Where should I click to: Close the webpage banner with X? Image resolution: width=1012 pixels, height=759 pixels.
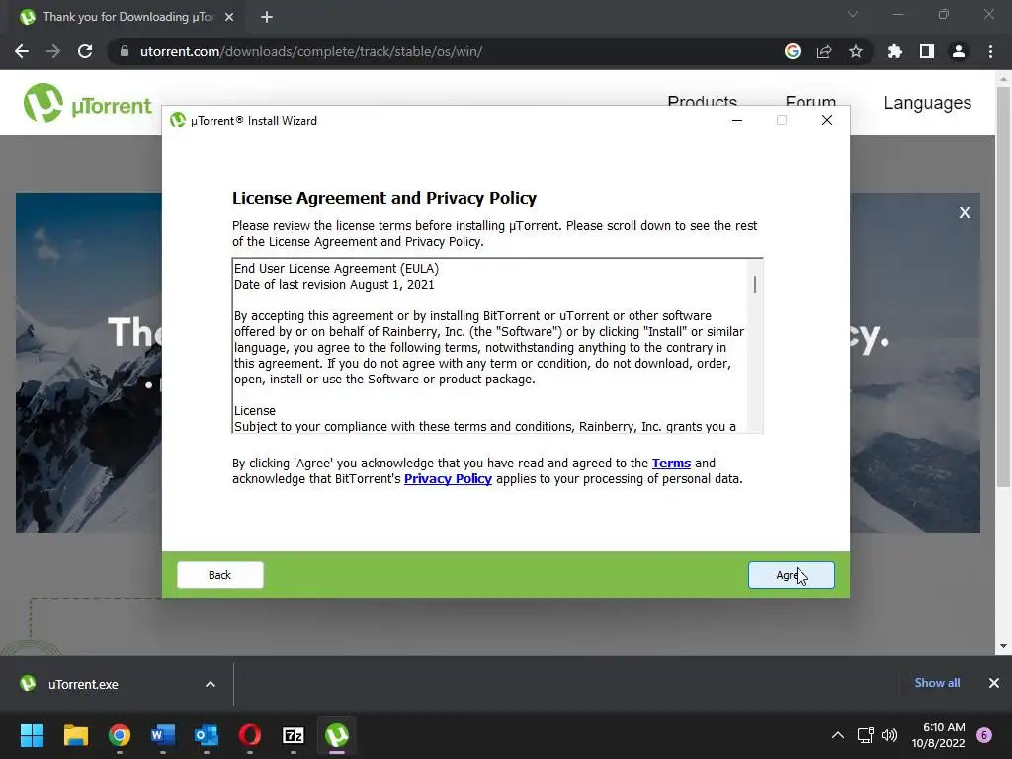pyautogui.click(x=965, y=212)
